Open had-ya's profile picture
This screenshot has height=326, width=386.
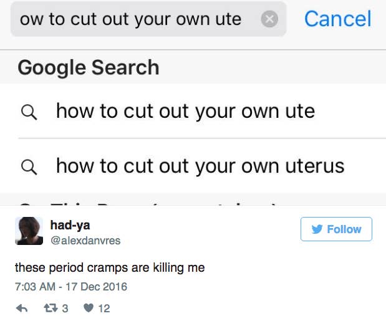tap(29, 231)
